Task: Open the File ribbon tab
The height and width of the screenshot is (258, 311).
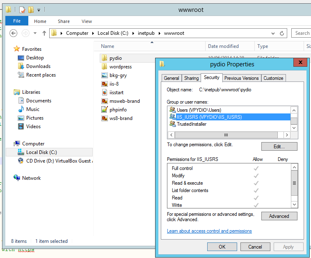Action: (17, 21)
